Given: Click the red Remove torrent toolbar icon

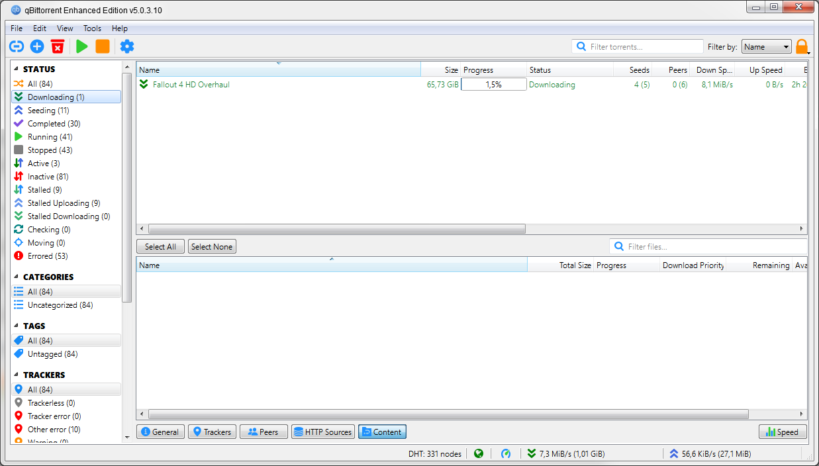Looking at the screenshot, I should 58,46.
